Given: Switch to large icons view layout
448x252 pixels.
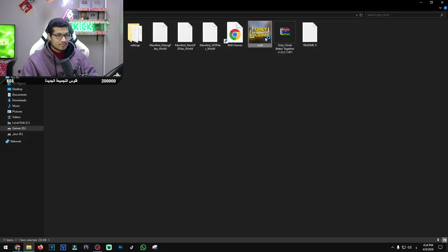Looking at the screenshot, I should tap(444, 240).
